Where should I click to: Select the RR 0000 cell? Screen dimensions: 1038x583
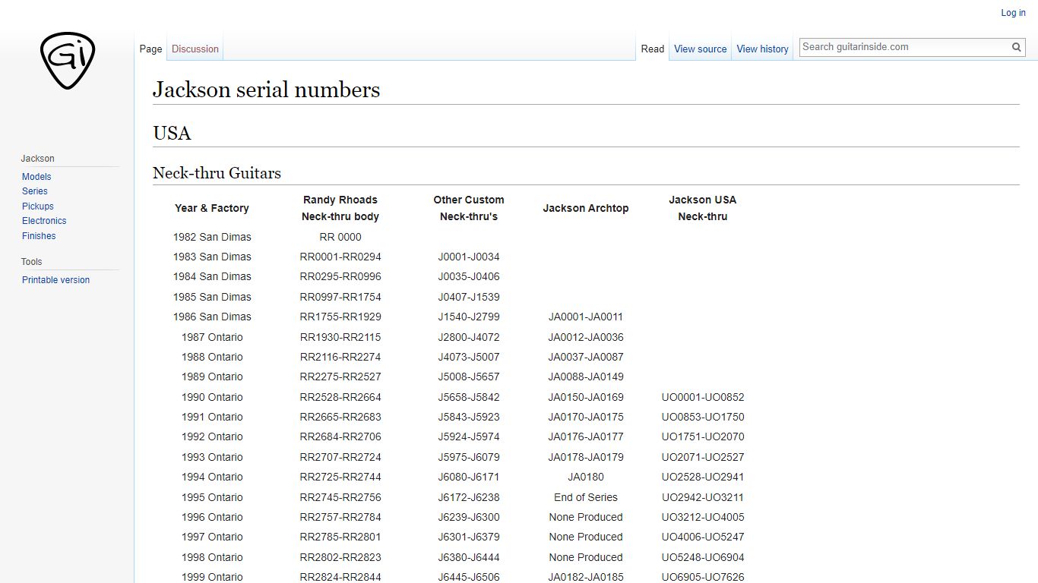coord(340,237)
